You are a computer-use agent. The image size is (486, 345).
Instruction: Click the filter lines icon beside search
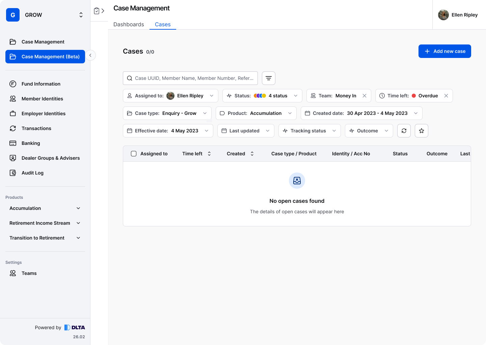click(268, 78)
